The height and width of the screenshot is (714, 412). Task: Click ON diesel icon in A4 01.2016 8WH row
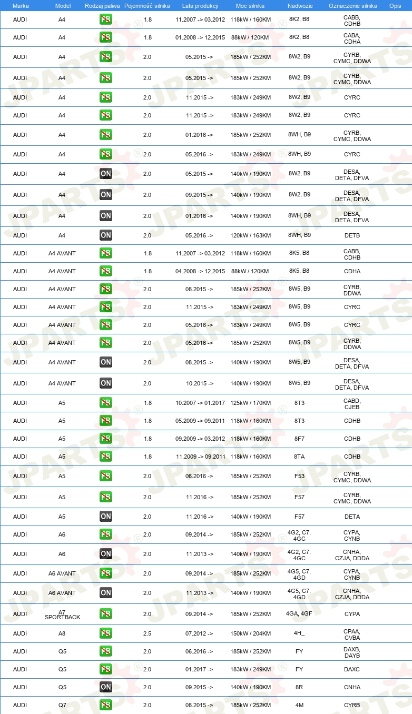click(106, 216)
